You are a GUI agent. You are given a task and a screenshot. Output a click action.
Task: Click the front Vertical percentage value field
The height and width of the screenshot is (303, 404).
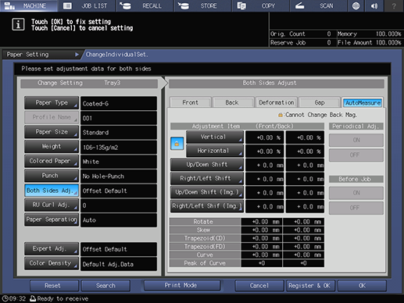pyautogui.click(x=265, y=137)
